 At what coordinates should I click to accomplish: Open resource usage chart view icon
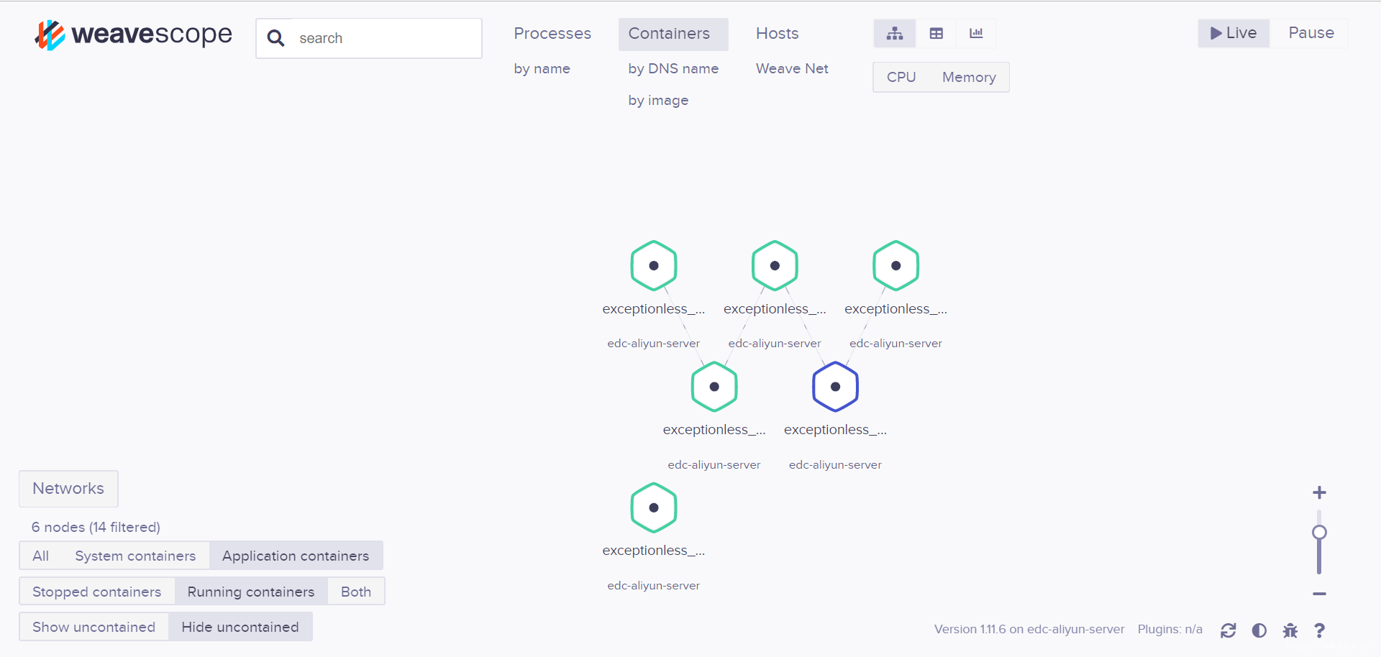(976, 34)
